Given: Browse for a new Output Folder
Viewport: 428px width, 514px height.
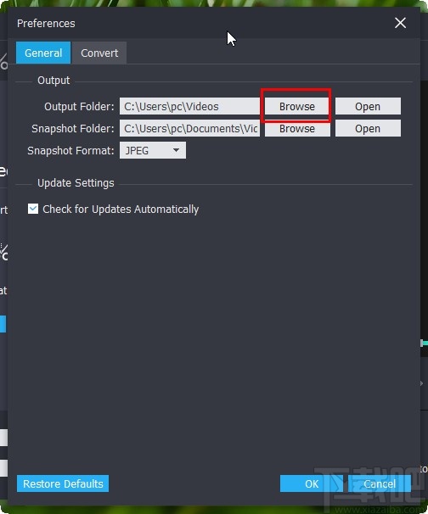Looking at the screenshot, I should click(x=297, y=106).
